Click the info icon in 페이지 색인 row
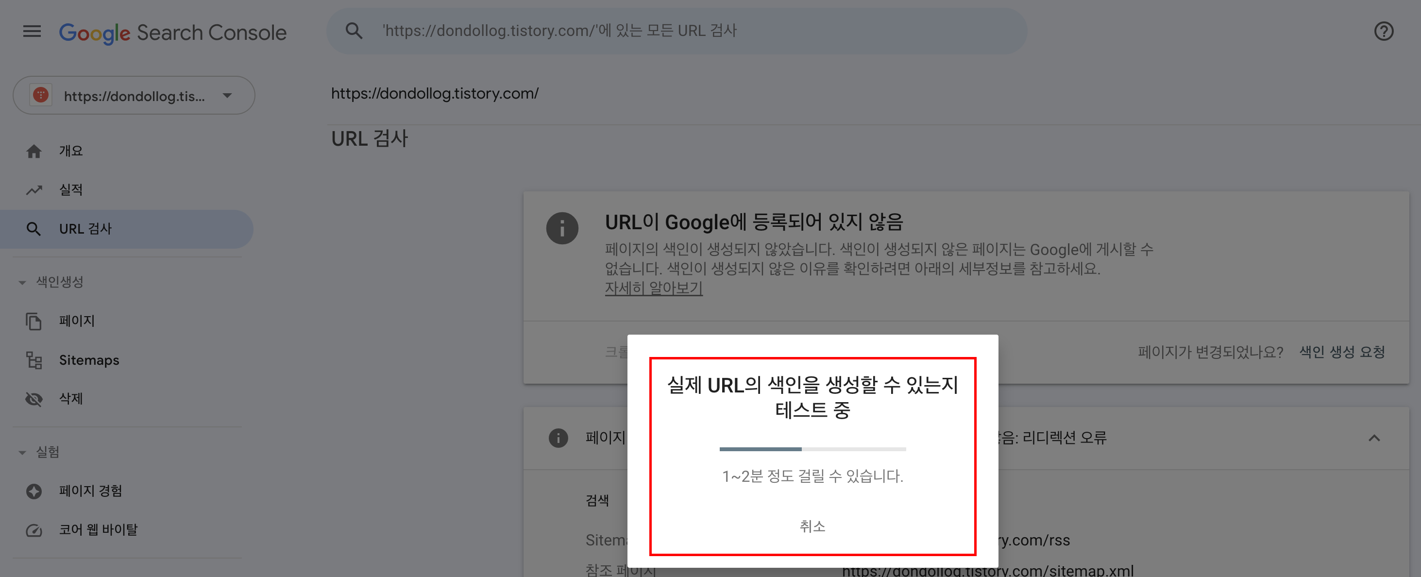The image size is (1421, 577). click(558, 438)
